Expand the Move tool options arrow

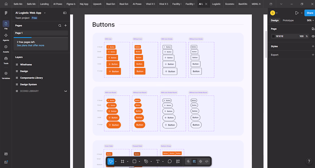pos(116,162)
